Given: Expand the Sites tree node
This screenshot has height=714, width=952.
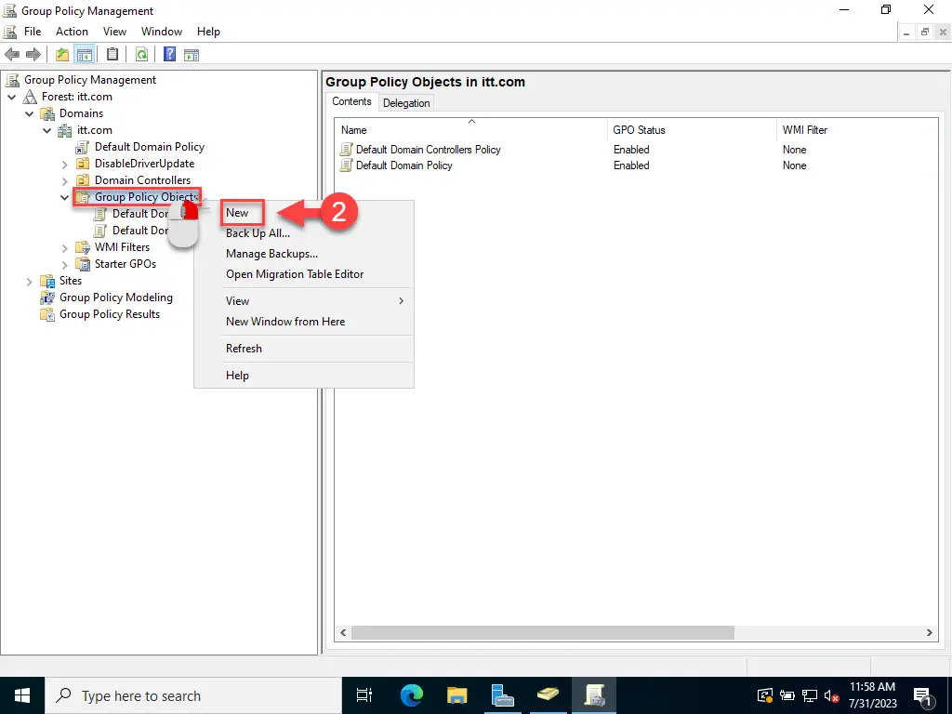Looking at the screenshot, I should (29, 281).
